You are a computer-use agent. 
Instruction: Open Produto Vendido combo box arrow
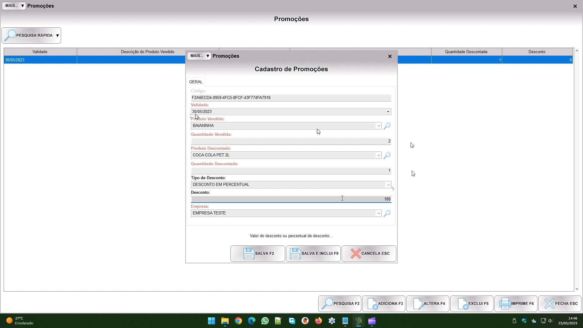(379, 126)
